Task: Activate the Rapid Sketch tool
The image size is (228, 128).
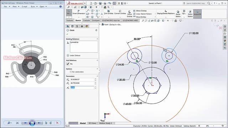Action: click(x=190, y=14)
